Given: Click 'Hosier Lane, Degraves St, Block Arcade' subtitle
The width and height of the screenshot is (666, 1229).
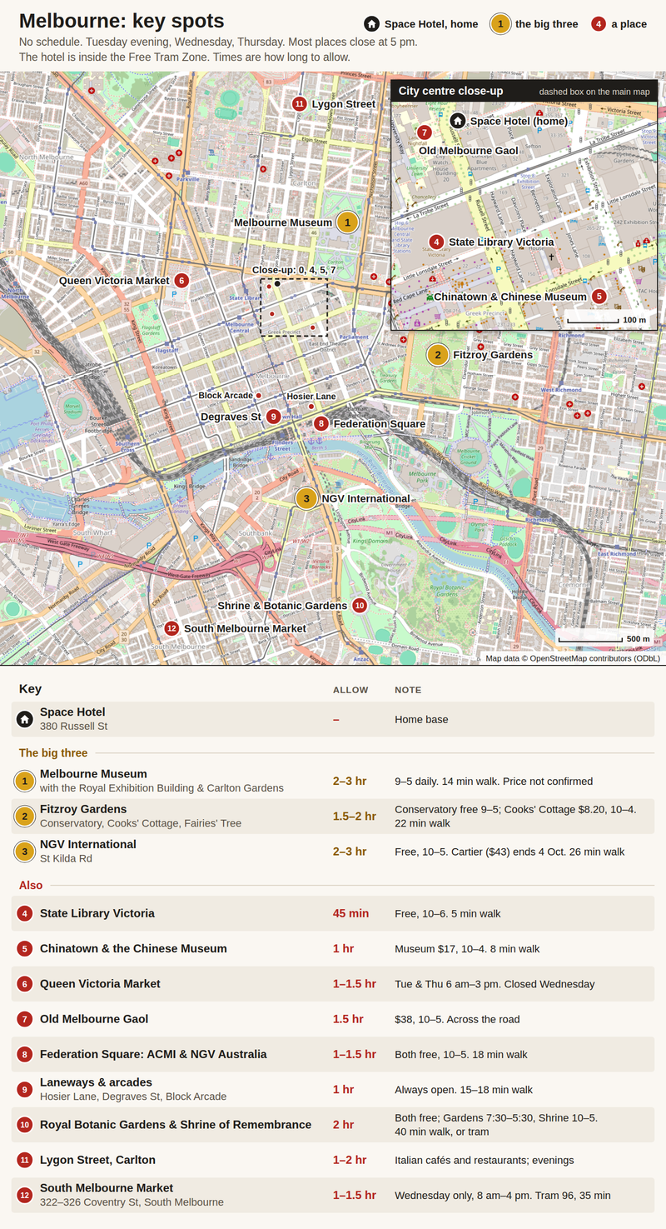Looking at the screenshot, I should 133,1097.
